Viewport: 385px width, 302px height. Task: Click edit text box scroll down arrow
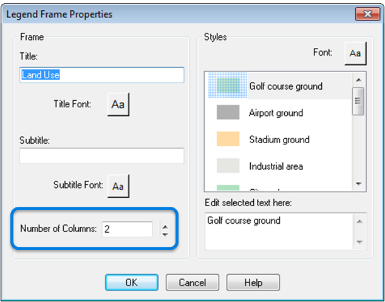[x=359, y=242]
